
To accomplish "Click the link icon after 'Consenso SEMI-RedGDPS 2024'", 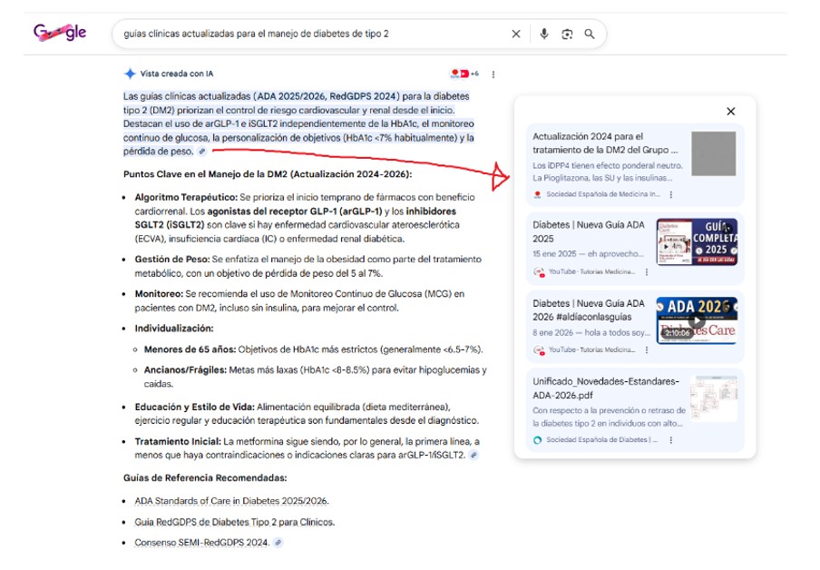I will click(x=278, y=543).
